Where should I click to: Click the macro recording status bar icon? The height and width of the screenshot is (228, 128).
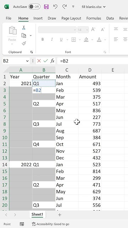pyautogui.click(x=22, y=224)
